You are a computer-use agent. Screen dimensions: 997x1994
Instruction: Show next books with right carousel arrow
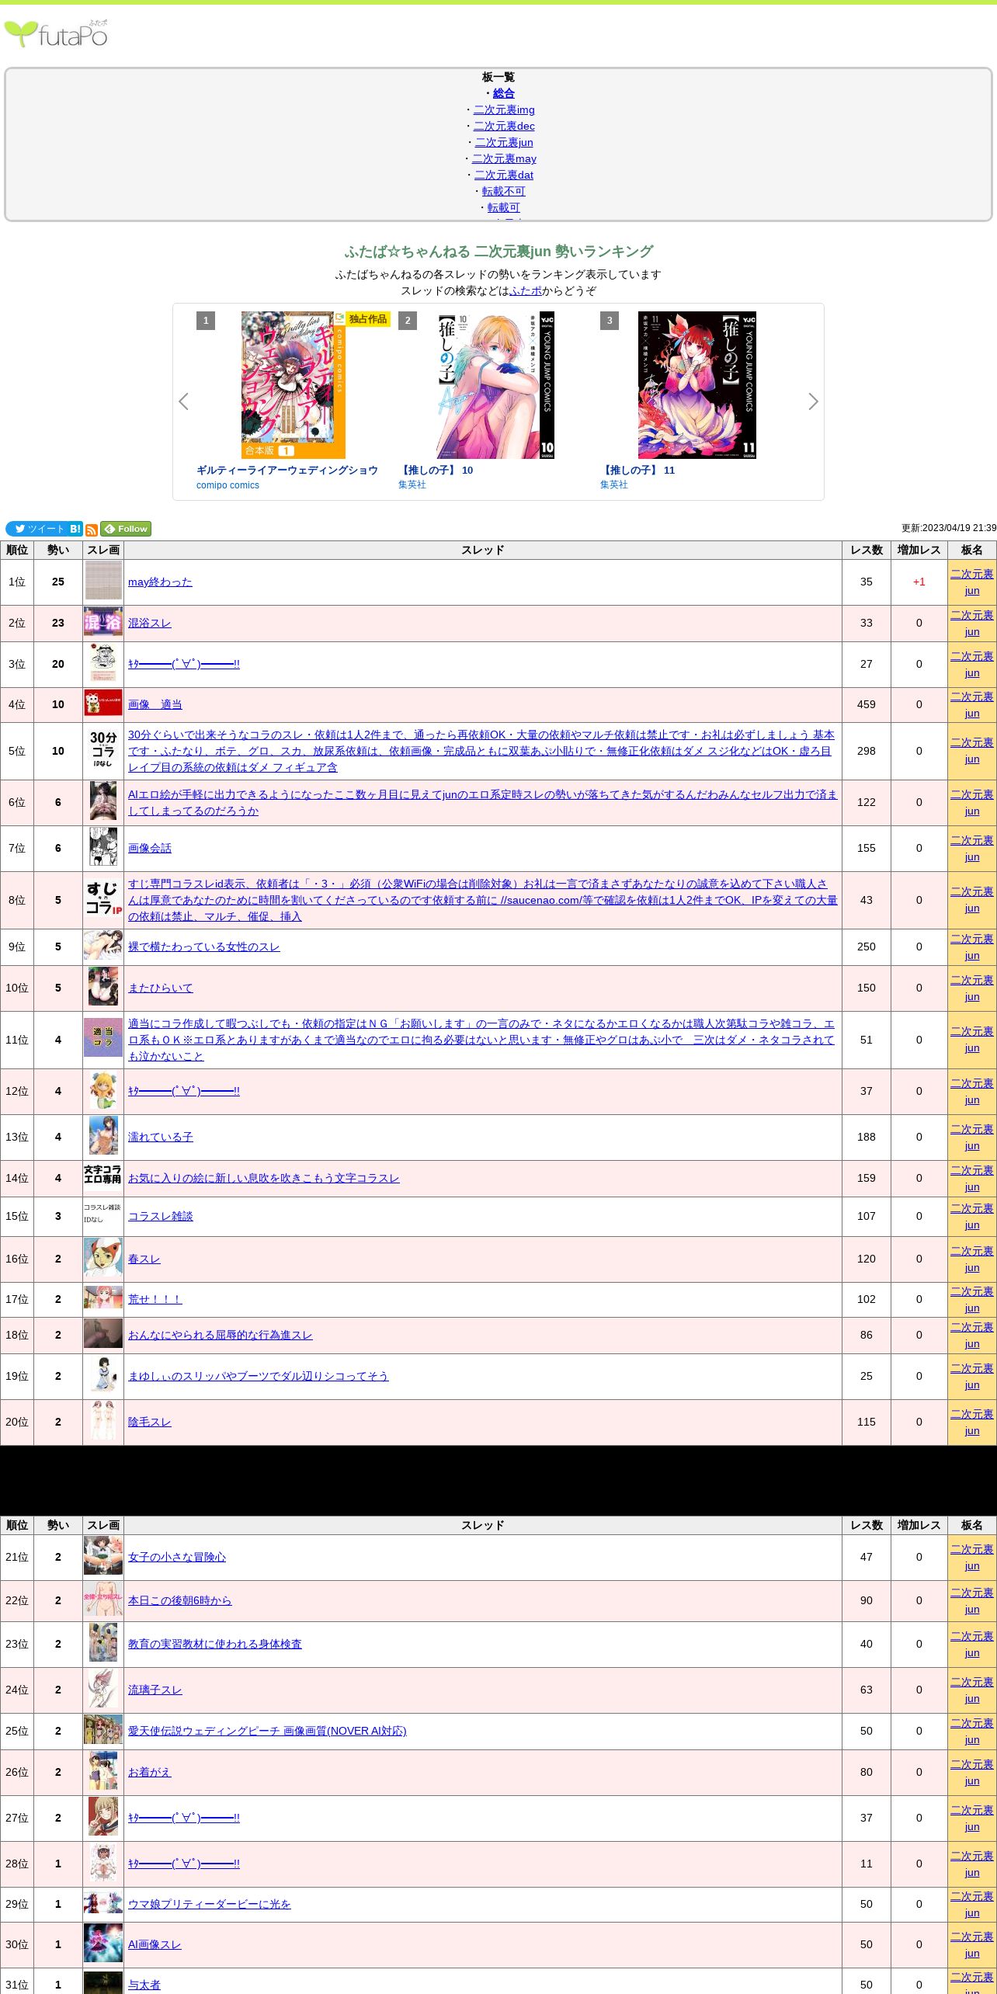pyautogui.click(x=813, y=401)
